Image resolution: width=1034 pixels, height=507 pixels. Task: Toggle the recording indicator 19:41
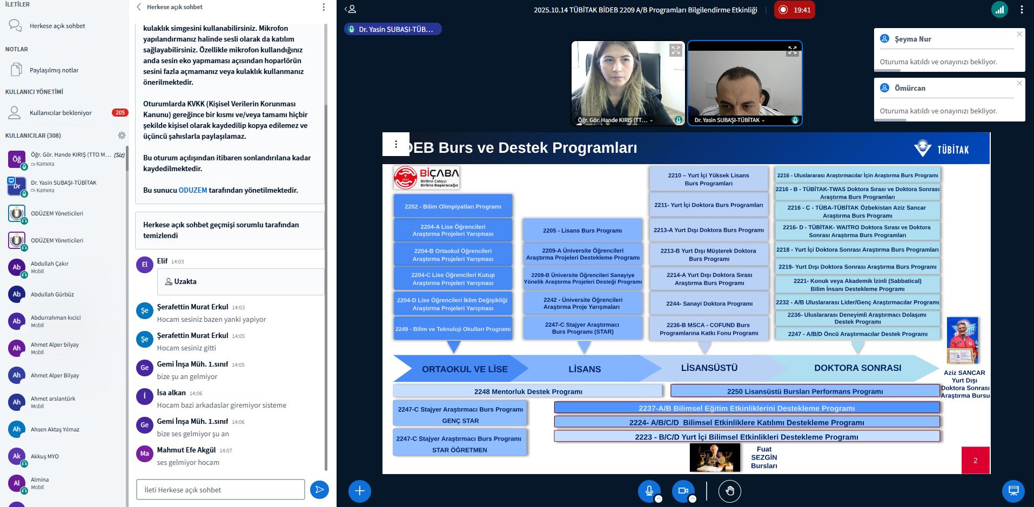[x=794, y=10]
